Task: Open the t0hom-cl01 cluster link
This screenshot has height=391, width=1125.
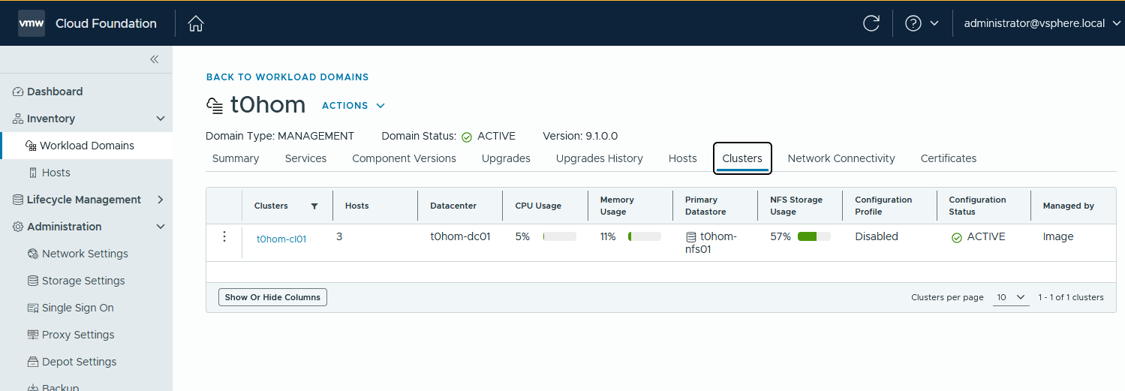Action: pos(281,239)
